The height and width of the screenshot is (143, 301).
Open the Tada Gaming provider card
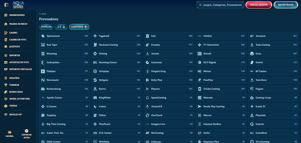pos(273,45)
